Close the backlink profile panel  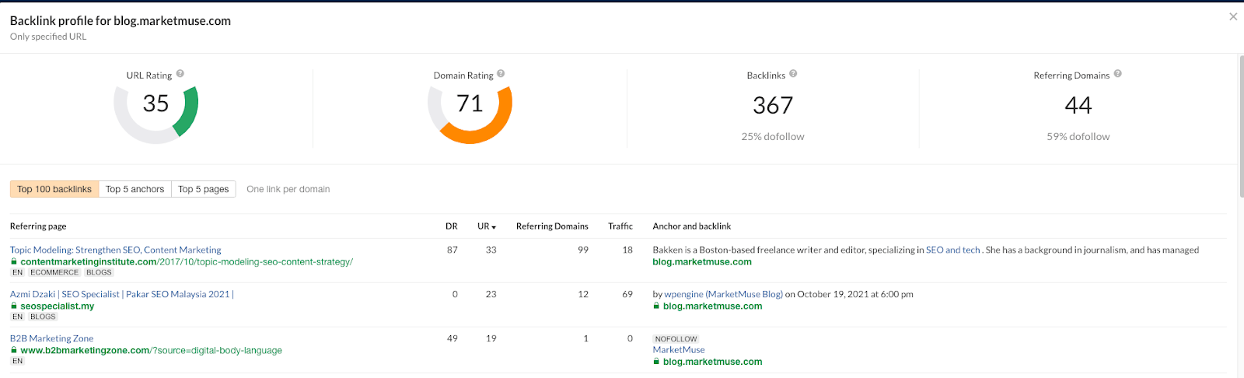(x=1233, y=16)
